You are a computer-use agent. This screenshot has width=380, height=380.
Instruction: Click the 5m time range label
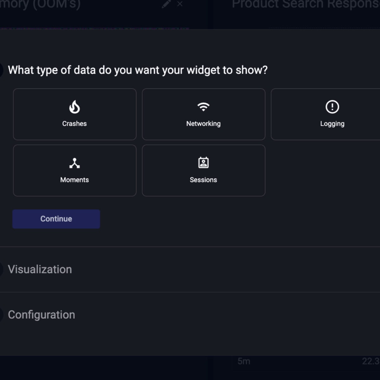click(x=244, y=361)
